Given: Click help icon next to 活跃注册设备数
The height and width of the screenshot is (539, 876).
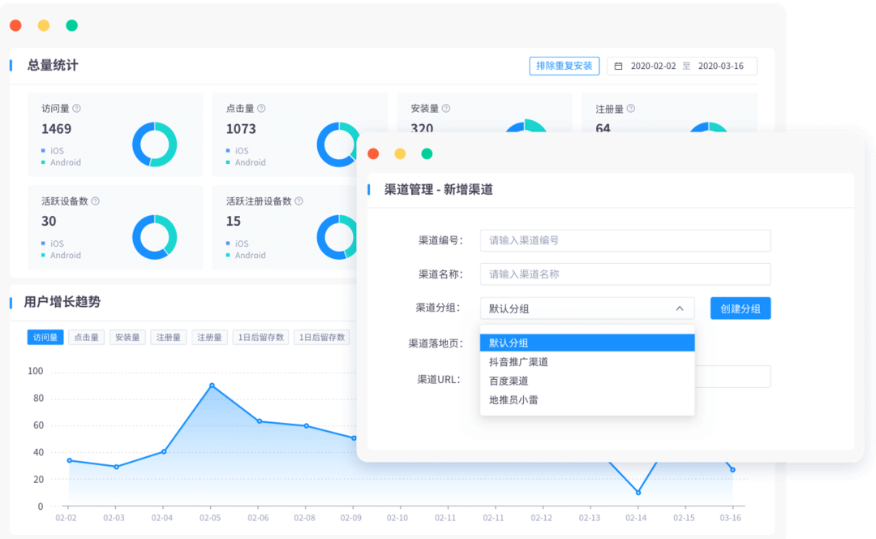Looking at the screenshot, I should pos(298,201).
